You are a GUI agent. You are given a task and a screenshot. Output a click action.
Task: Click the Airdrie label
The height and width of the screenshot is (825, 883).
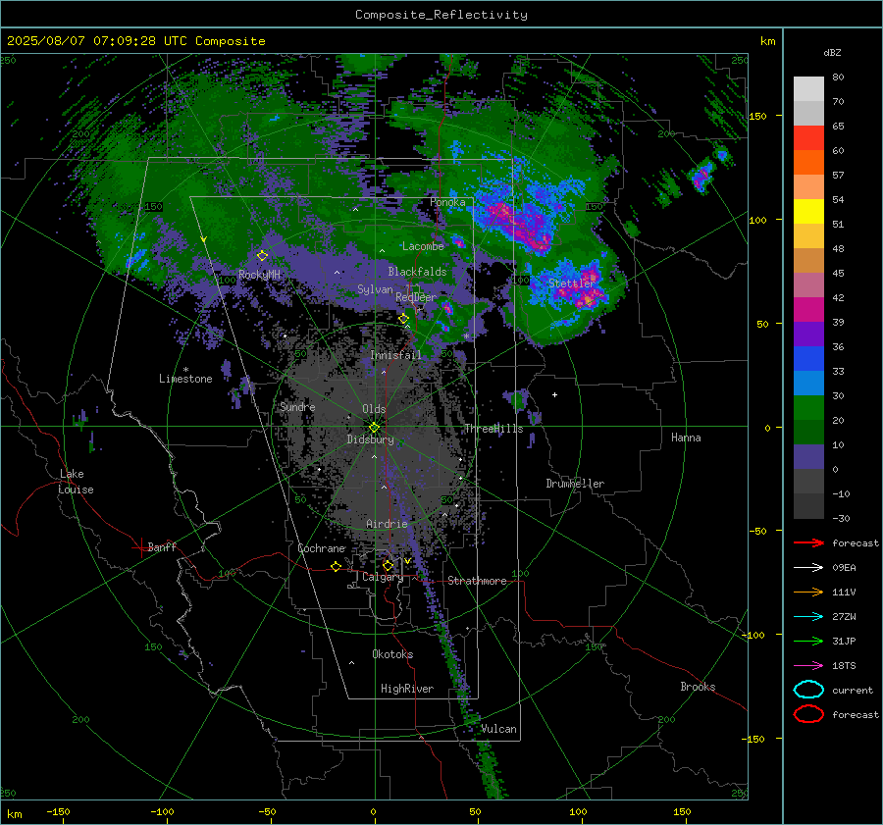click(x=387, y=524)
